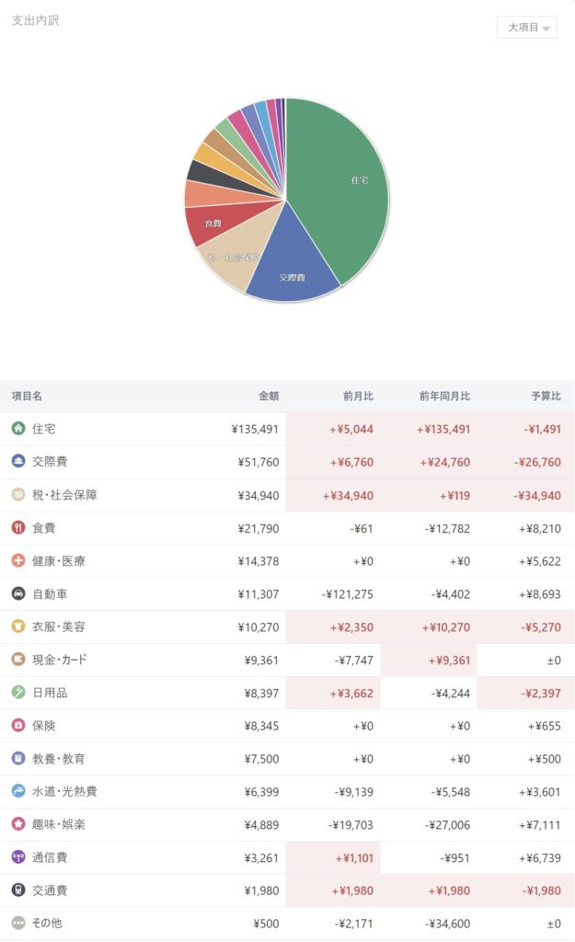Viewport: 575px width, 942px height.
Task: Click the red 食費 pie slice
Action: click(x=212, y=224)
